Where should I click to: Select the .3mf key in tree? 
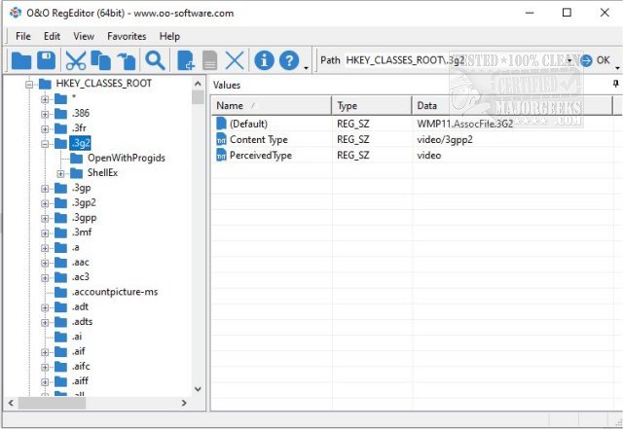pos(82,232)
